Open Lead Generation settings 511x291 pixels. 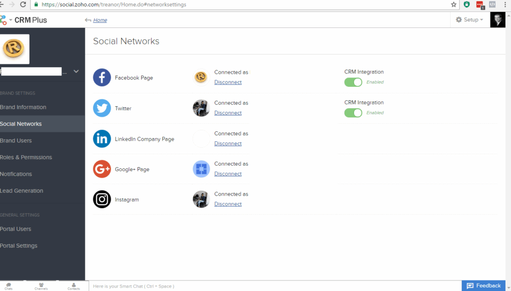(x=21, y=191)
